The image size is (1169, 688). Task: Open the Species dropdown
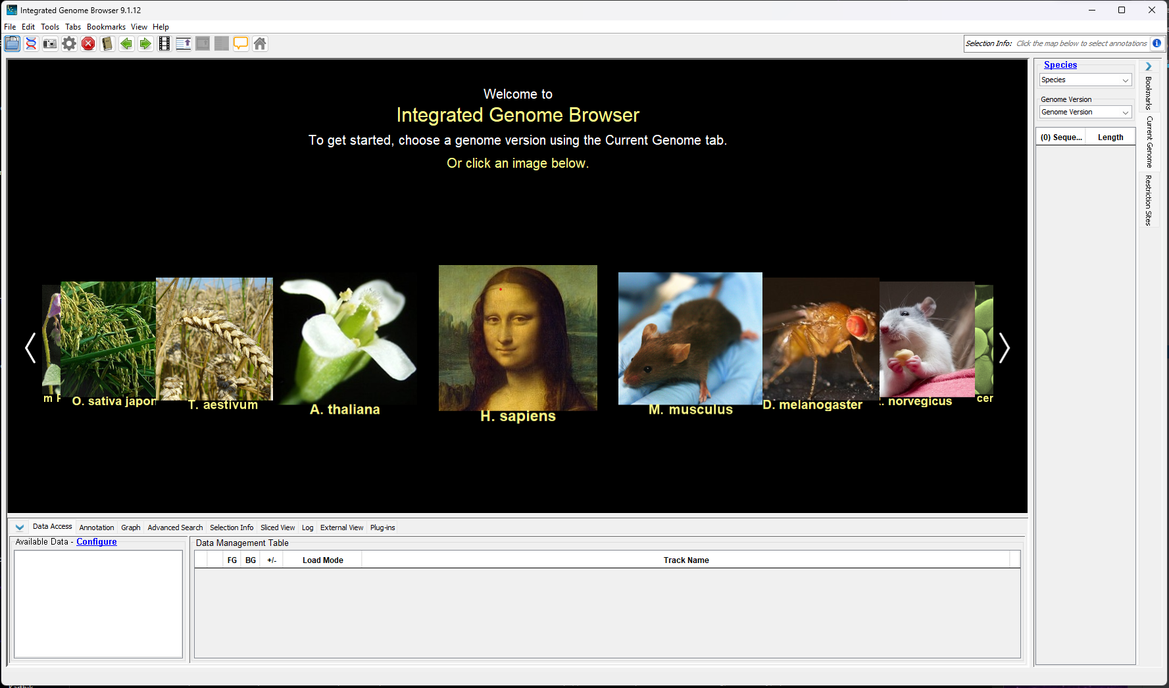coord(1085,80)
